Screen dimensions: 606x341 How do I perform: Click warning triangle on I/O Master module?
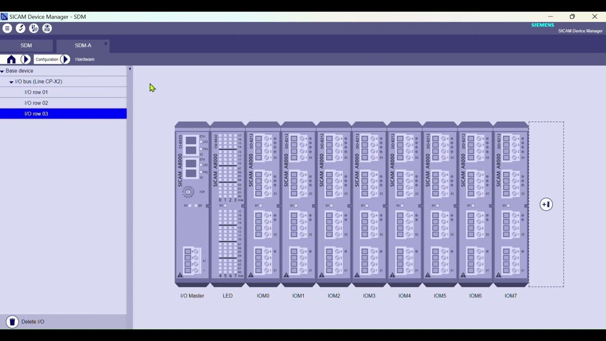[x=180, y=275]
